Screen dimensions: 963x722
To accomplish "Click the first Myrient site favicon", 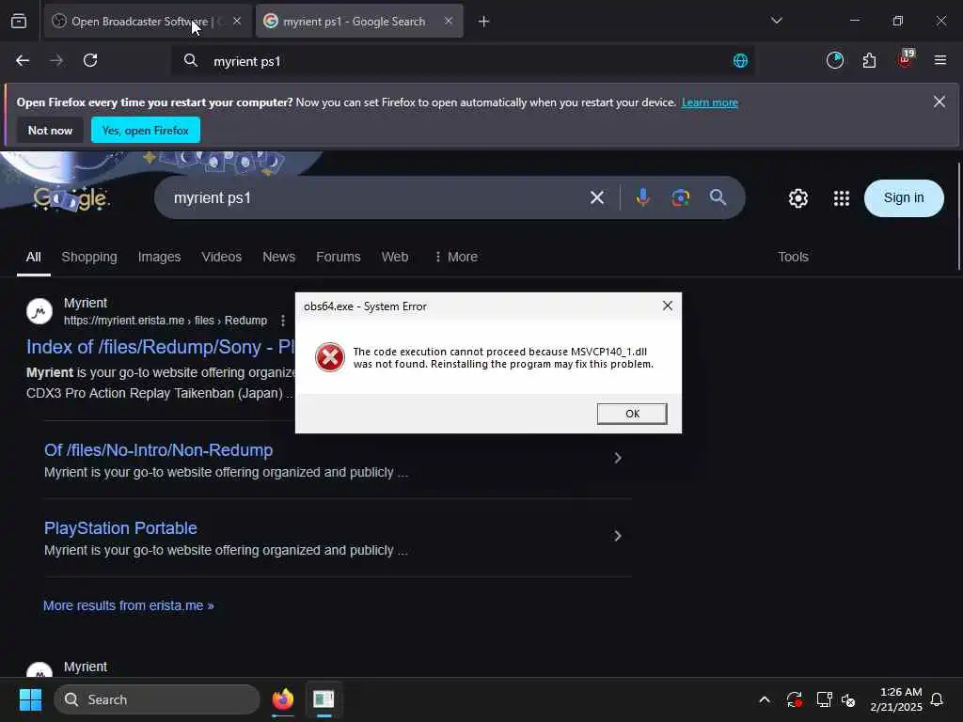I will pyautogui.click(x=39, y=311).
